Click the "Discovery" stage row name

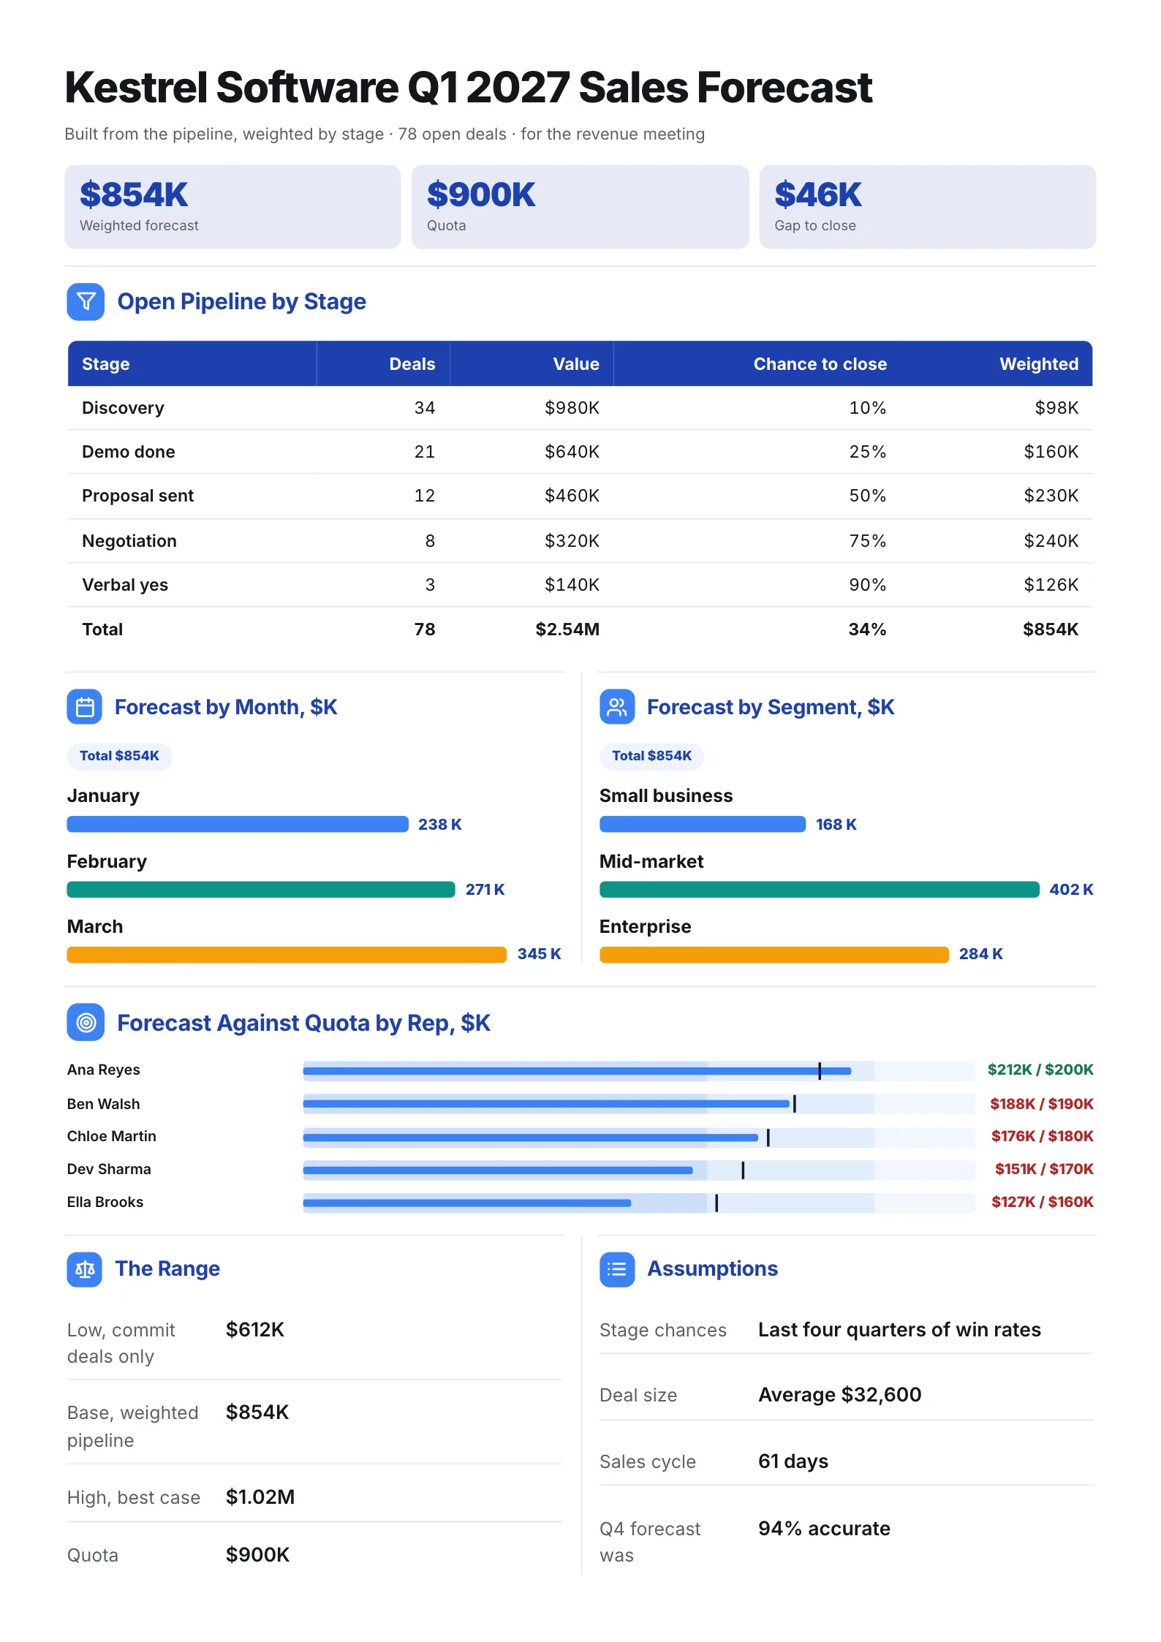pyautogui.click(x=123, y=408)
